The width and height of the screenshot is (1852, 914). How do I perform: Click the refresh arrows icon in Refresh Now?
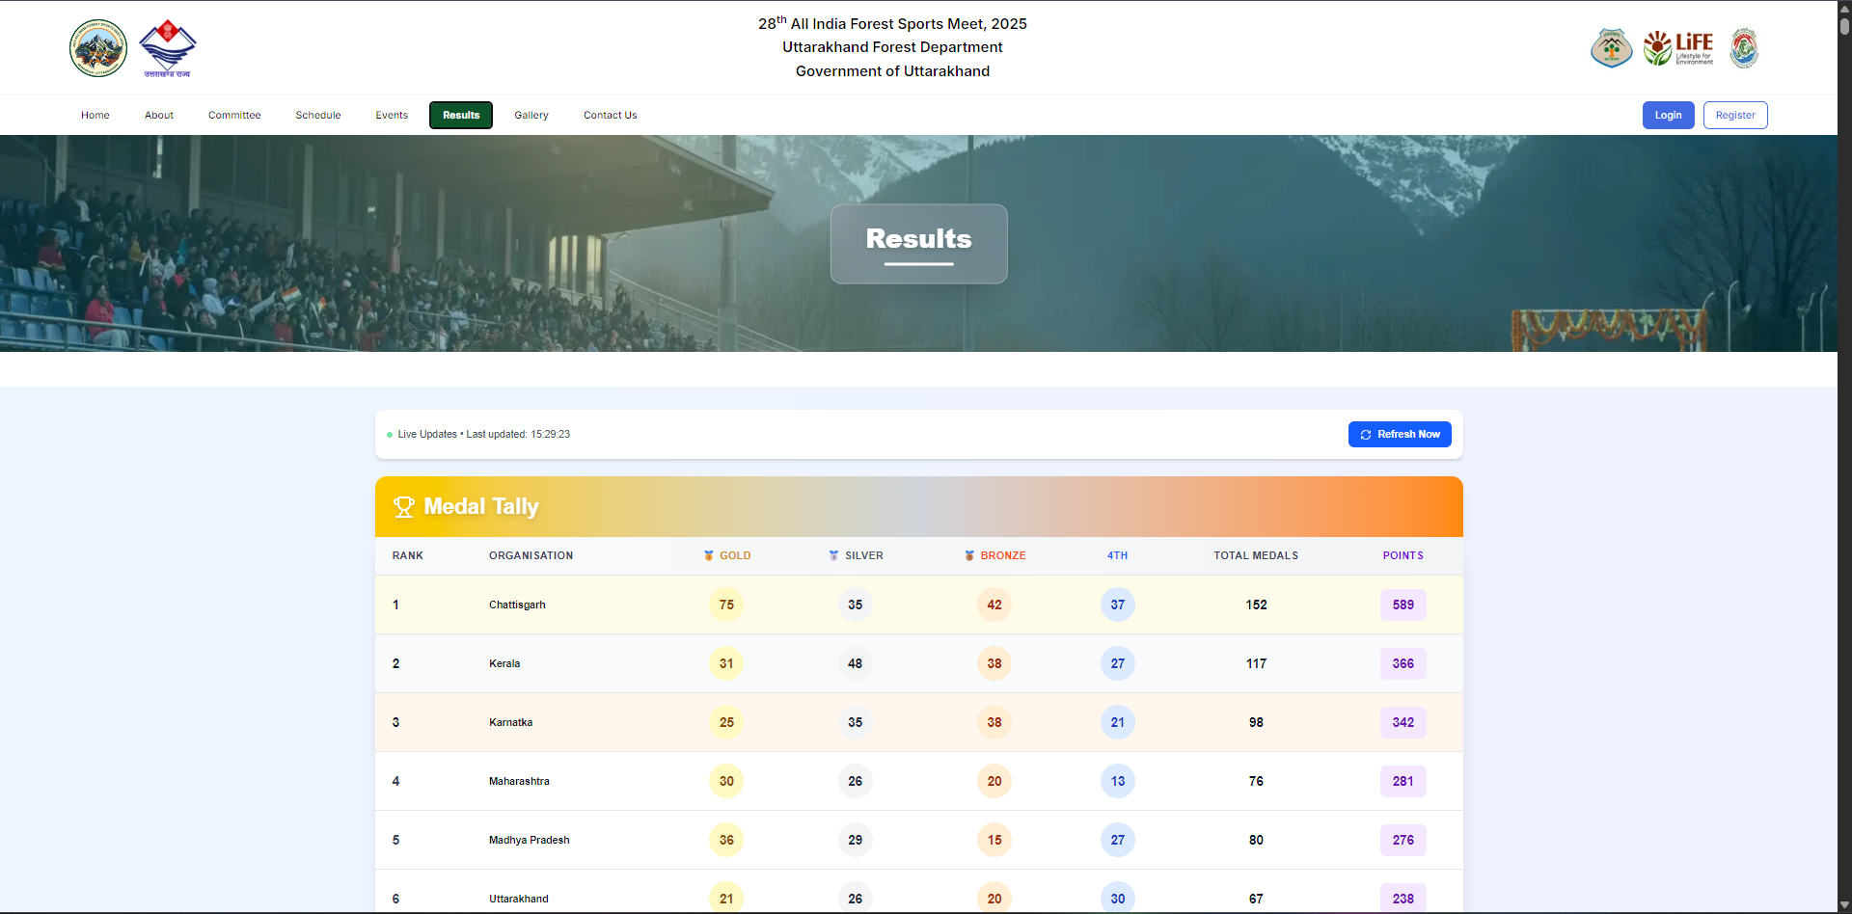[x=1366, y=435]
